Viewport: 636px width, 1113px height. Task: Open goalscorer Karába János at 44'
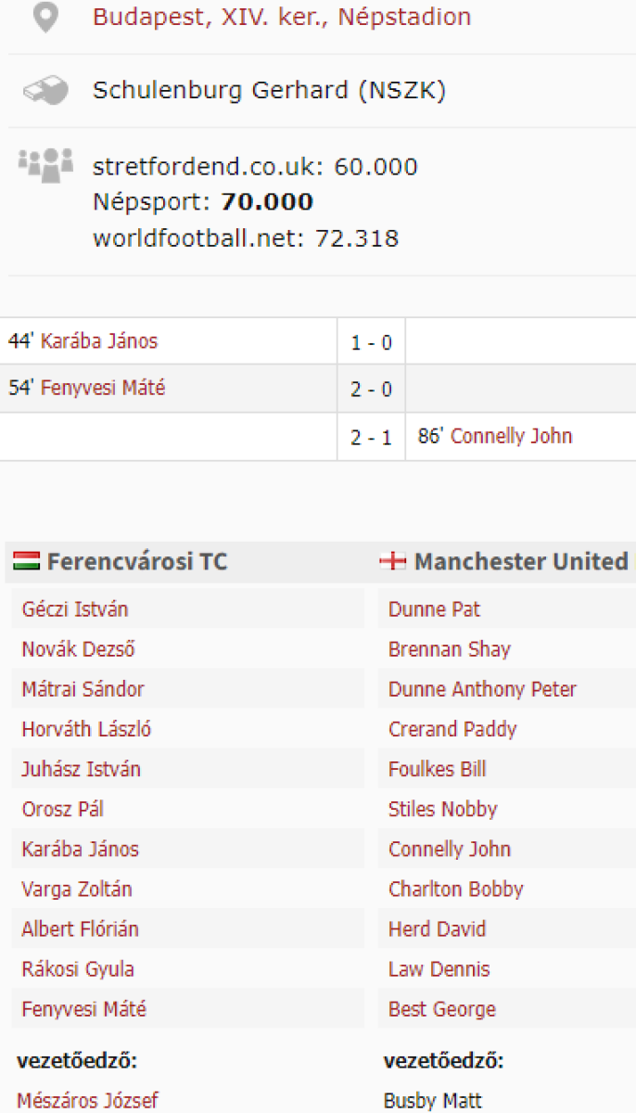coord(99,341)
